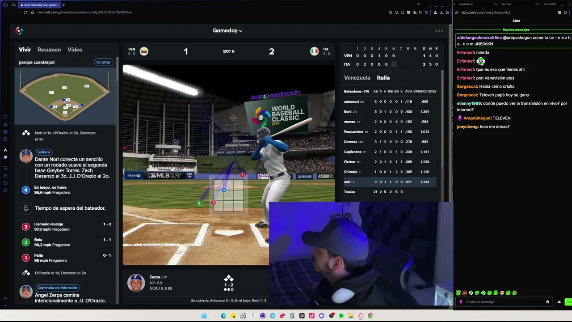Open Telegram from the taskbar
The width and height of the screenshot is (572, 322).
click(x=273, y=316)
